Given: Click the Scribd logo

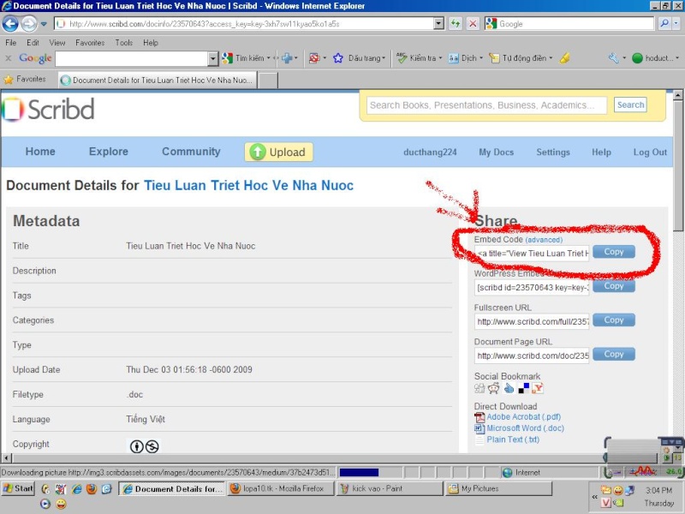Looking at the screenshot, I should (x=48, y=109).
